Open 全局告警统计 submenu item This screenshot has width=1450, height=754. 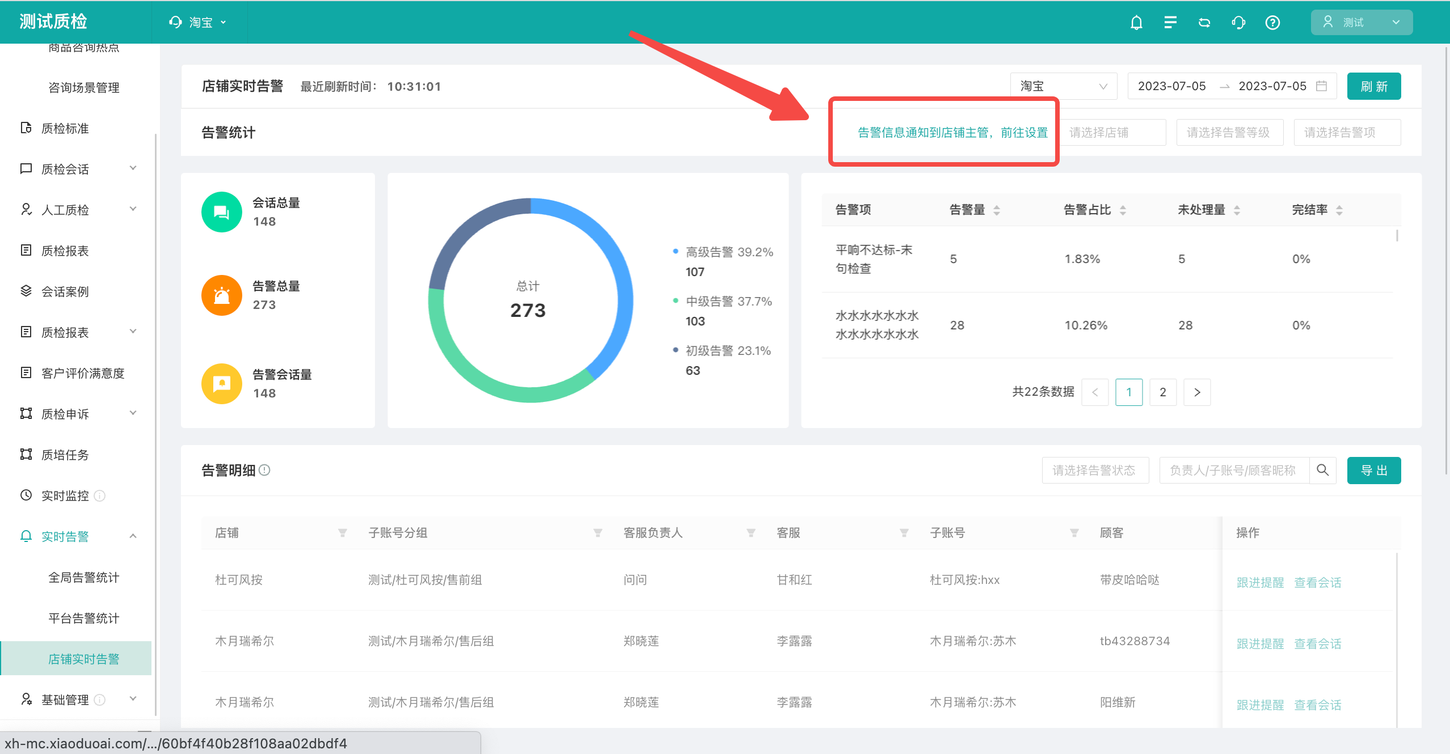click(x=84, y=577)
